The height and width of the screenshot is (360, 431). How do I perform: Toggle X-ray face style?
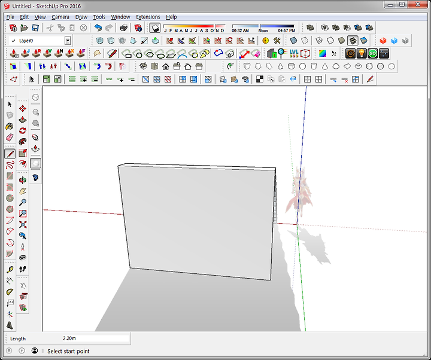click(x=293, y=41)
